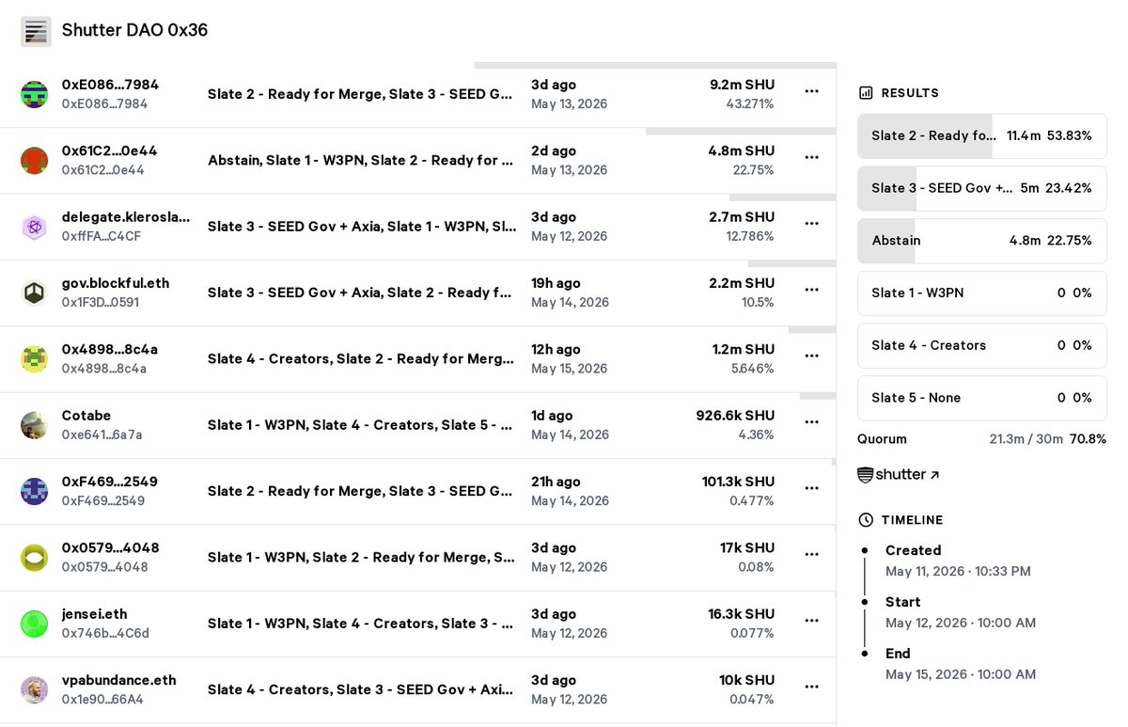Select the Abstain result bar

pyautogui.click(x=982, y=241)
